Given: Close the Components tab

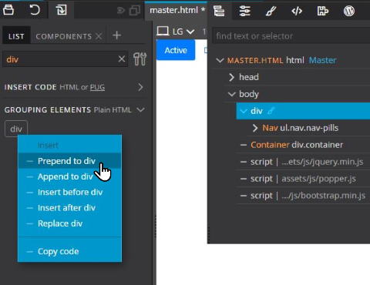Looking at the screenshot, I should [99, 36].
